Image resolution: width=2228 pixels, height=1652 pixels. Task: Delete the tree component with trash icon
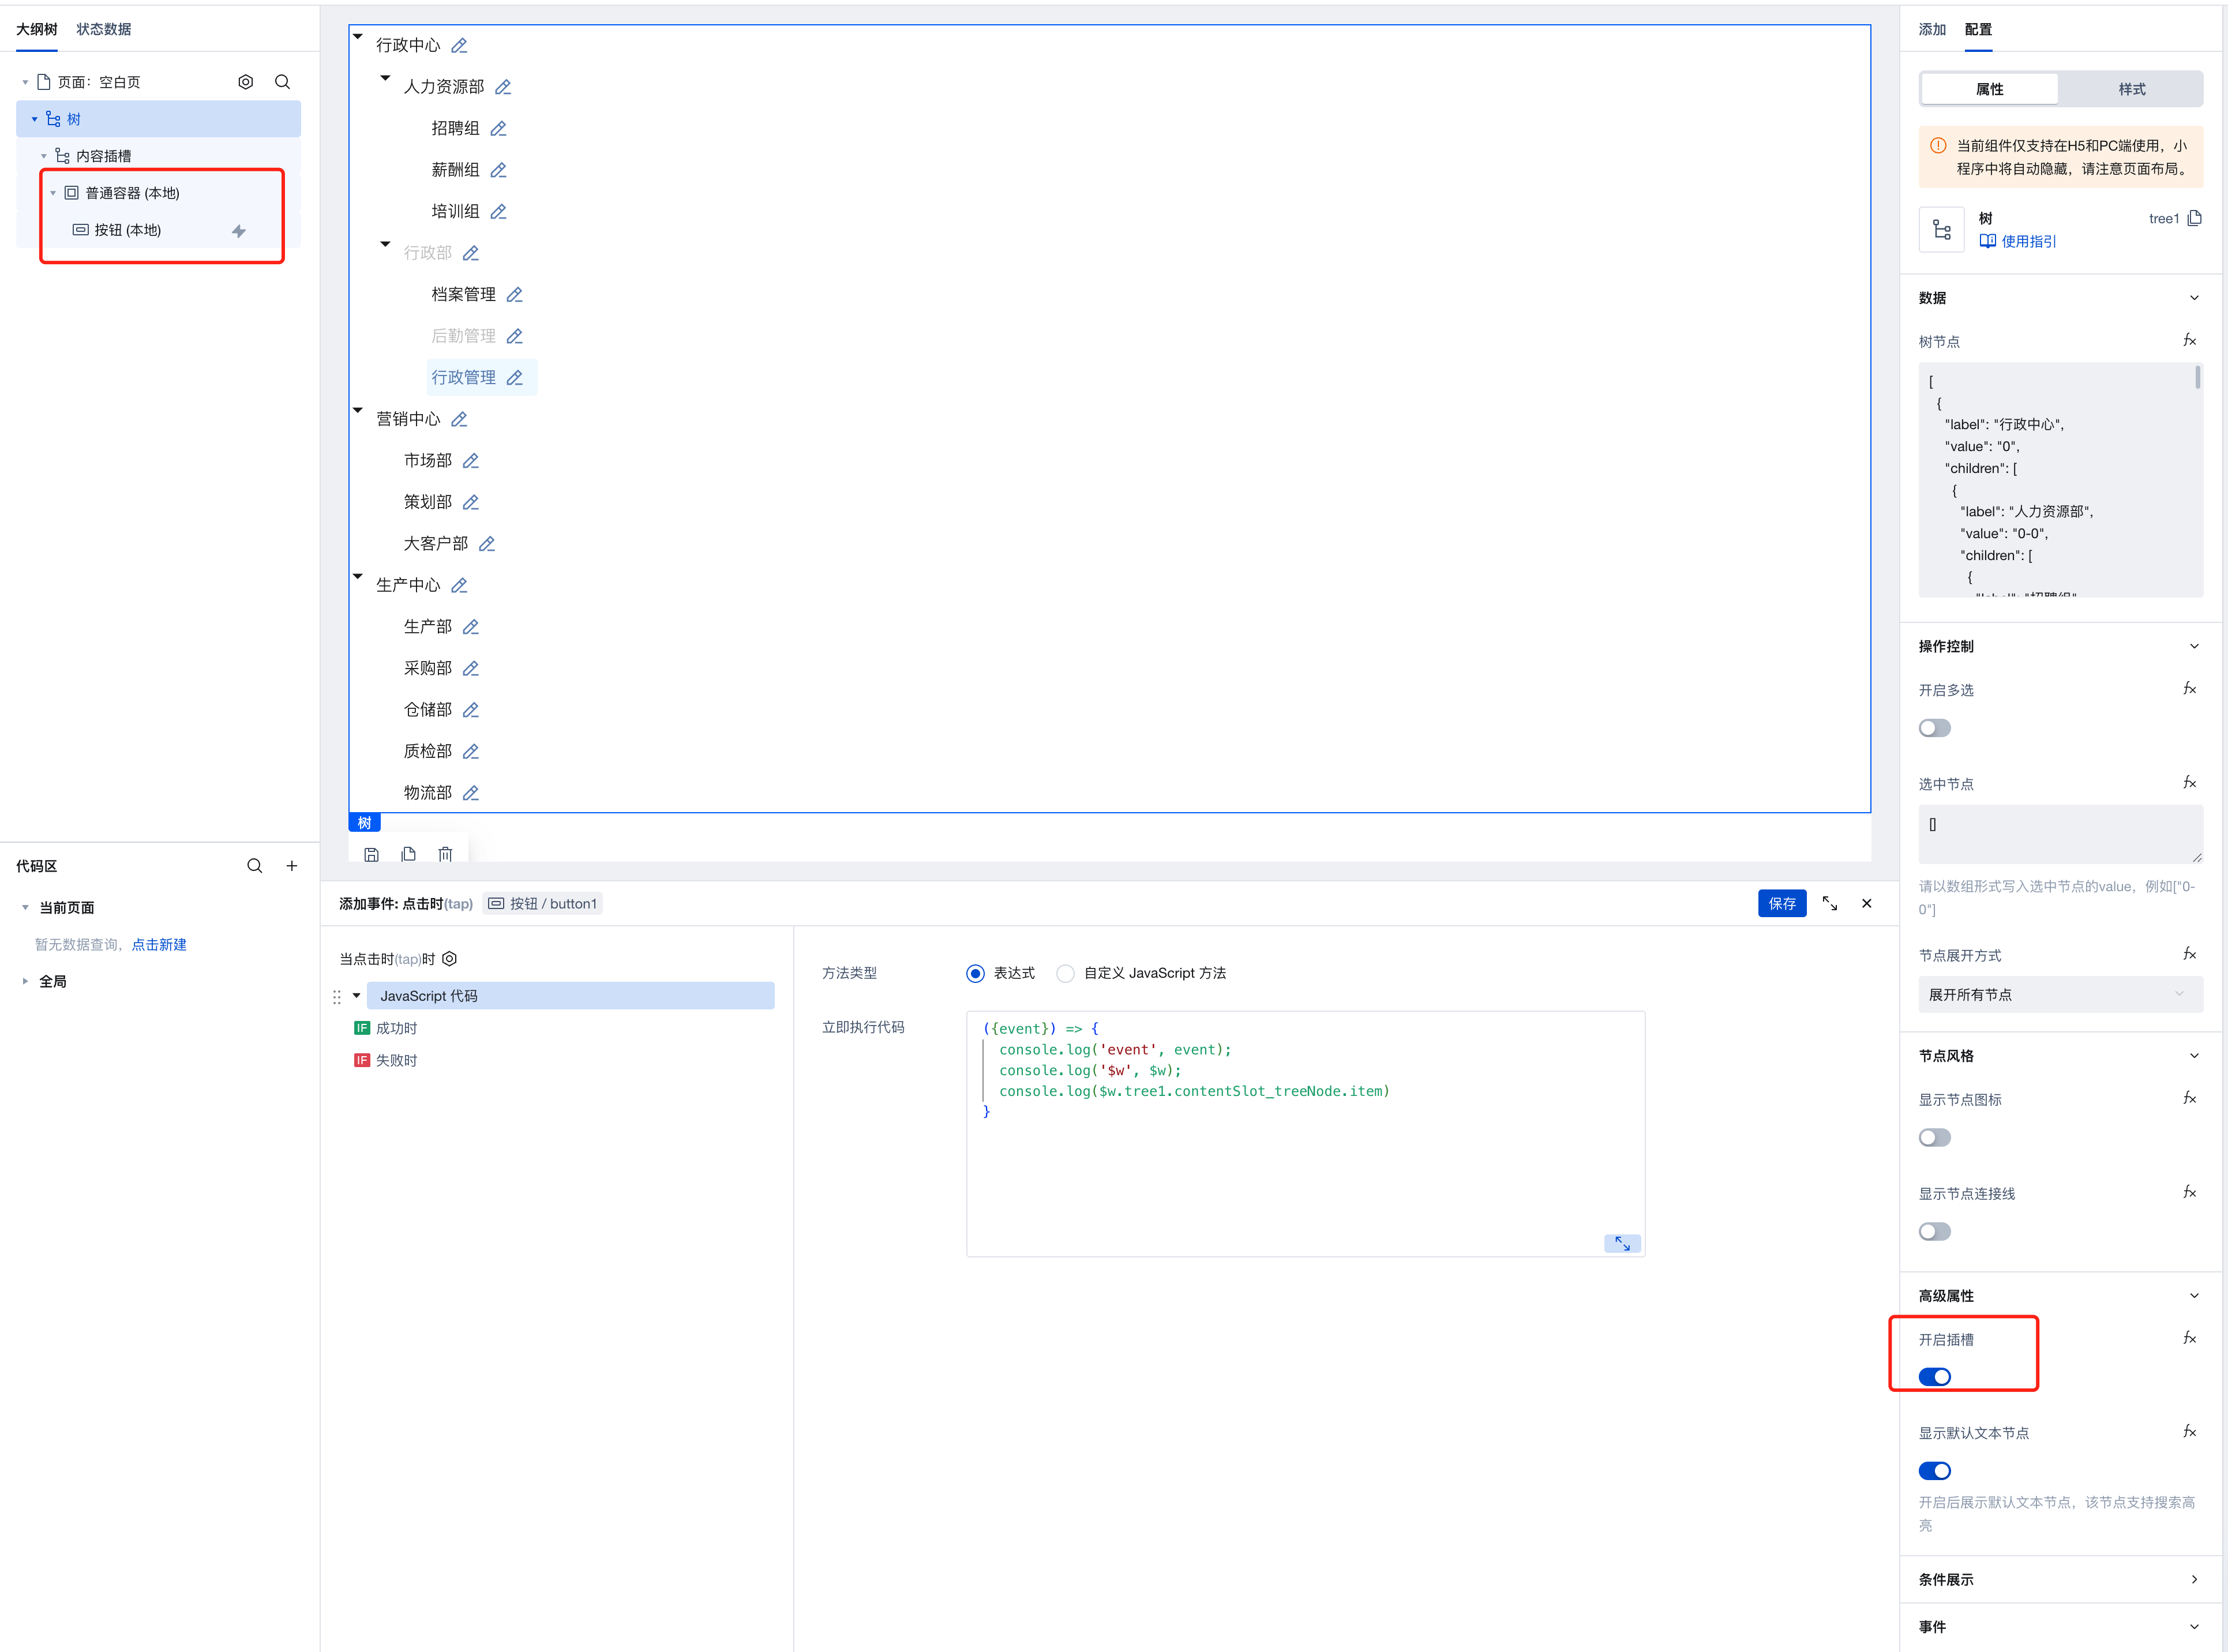pyautogui.click(x=445, y=854)
